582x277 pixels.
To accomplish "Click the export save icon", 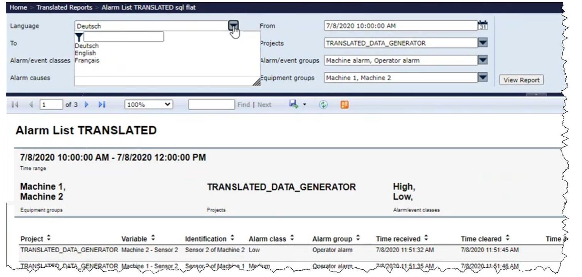I will coord(294,105).
